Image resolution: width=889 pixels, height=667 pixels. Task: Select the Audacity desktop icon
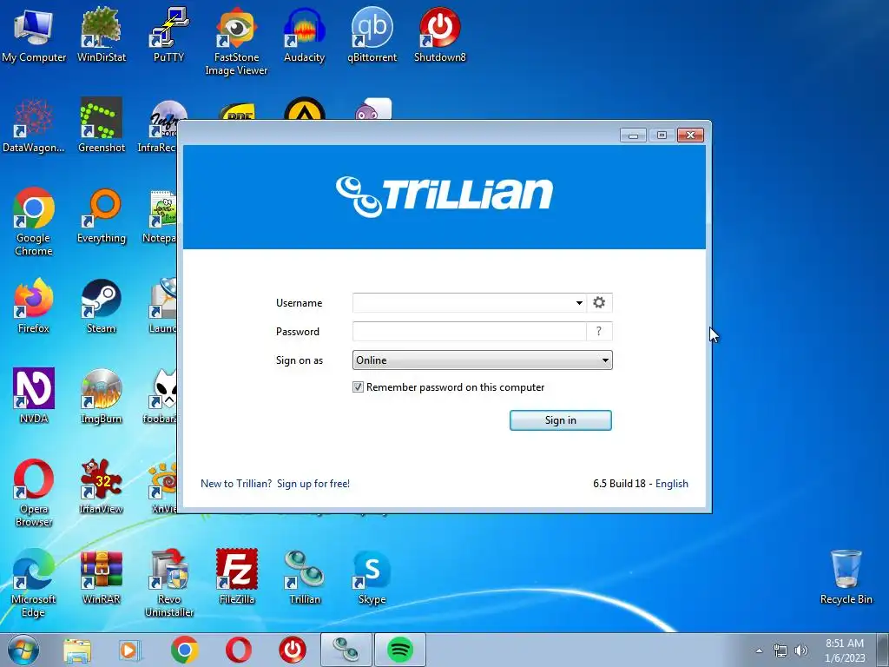tap(305, 35)
